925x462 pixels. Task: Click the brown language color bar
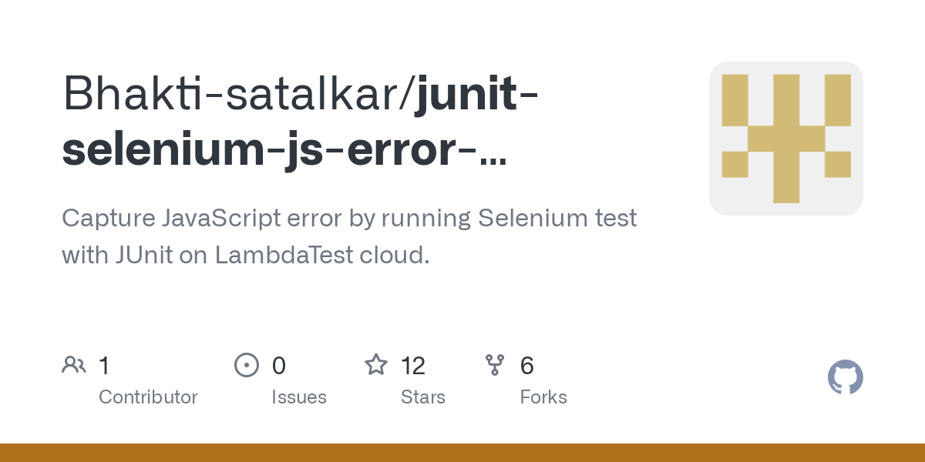click(x=462, y=453)
